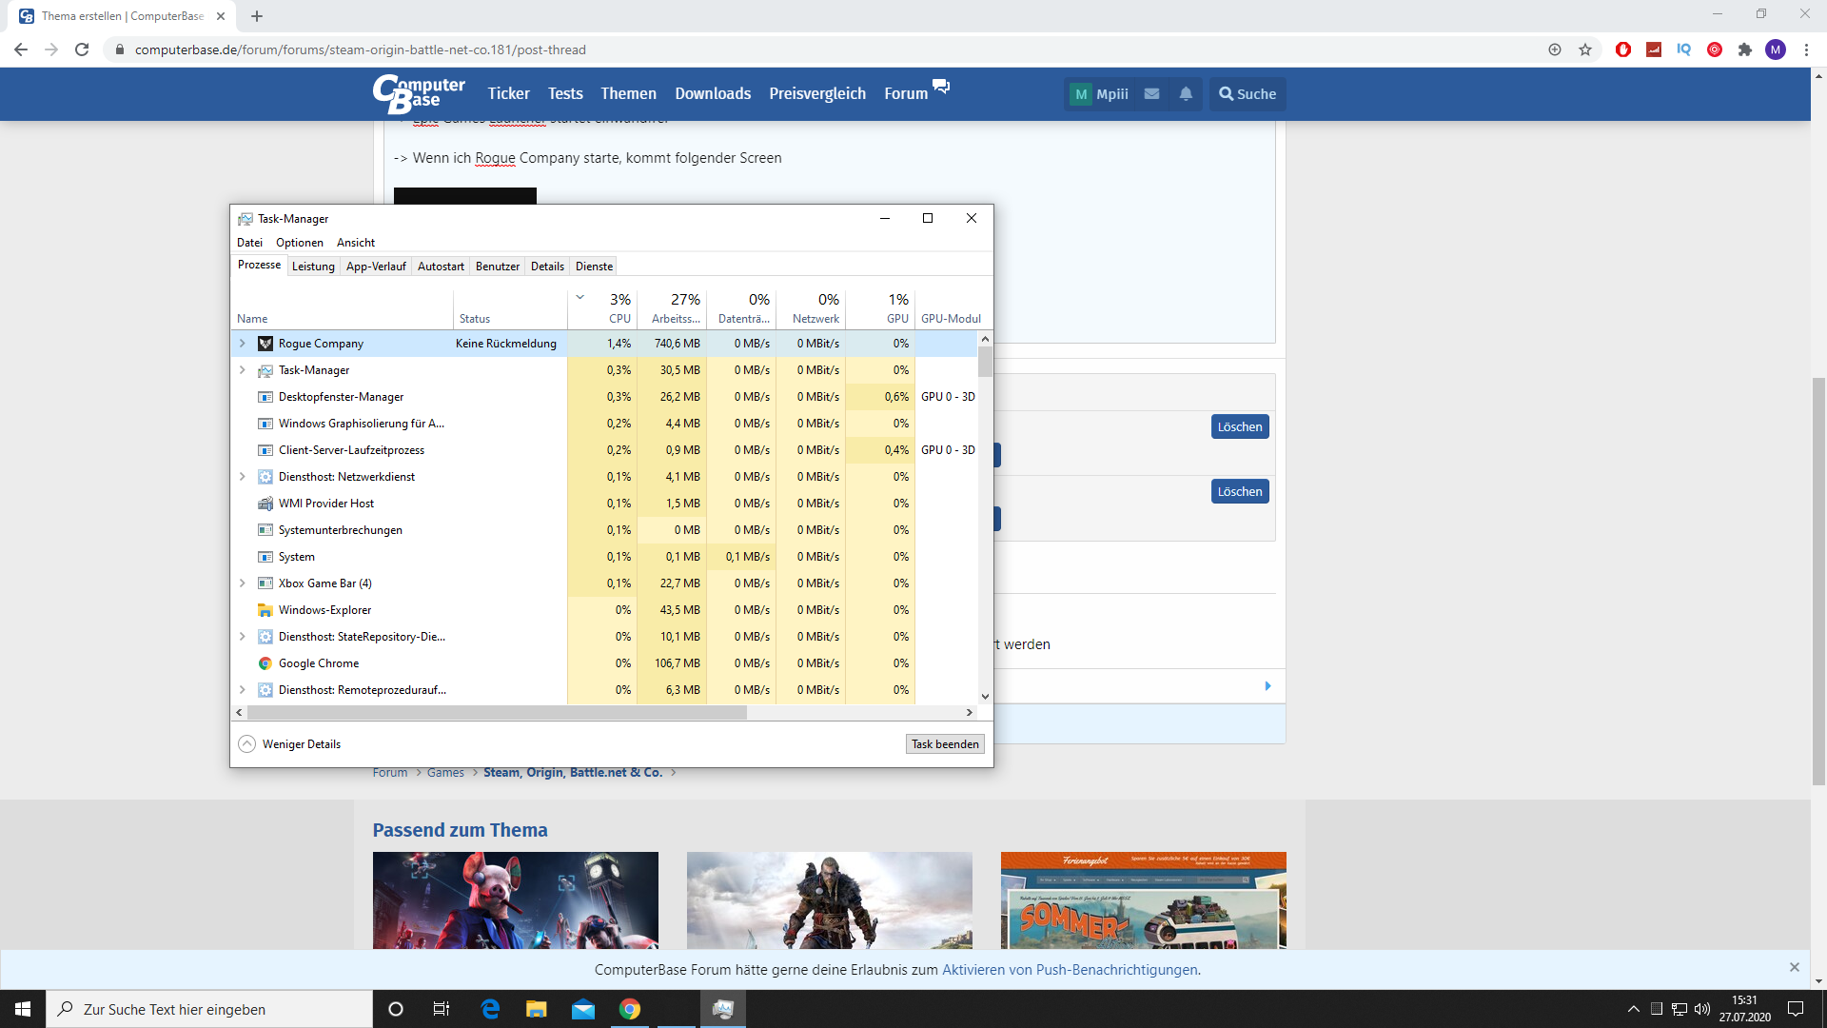Sort processes by the Name column header
The width and height of the screenshot is (1827, 1028).
pyautogui.click(x=343, y=308)
